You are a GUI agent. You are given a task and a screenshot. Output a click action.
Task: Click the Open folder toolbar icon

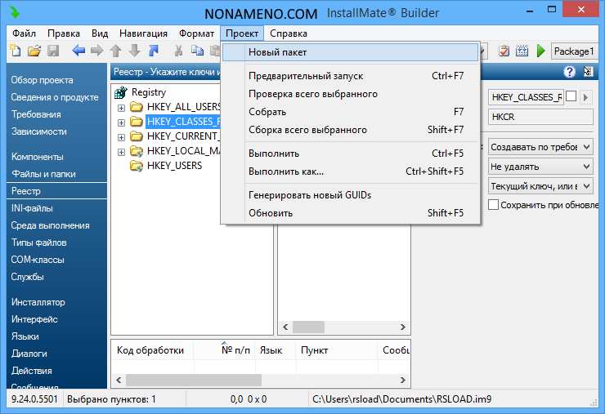click(x=34, y=51)
